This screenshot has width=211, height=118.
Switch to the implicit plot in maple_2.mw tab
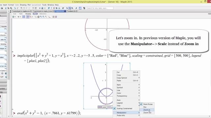tap(43, 11)
